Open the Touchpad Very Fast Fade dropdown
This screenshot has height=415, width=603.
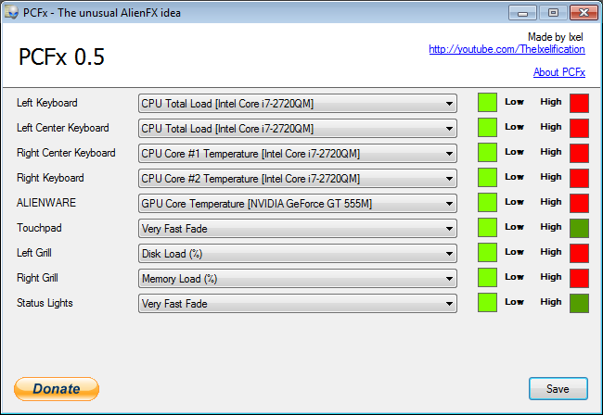(297, 229)
